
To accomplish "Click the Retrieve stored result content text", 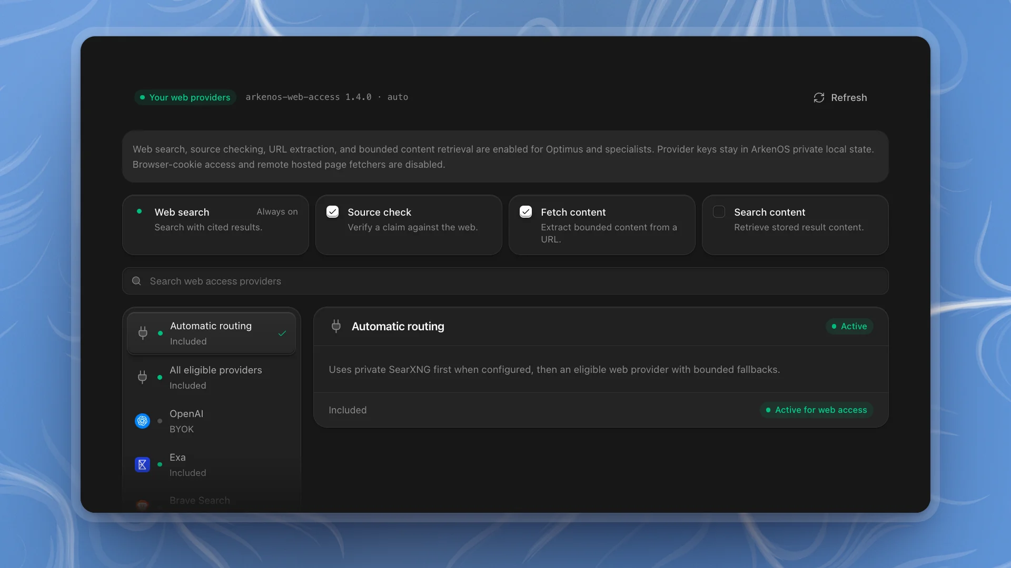I will 799,227.
